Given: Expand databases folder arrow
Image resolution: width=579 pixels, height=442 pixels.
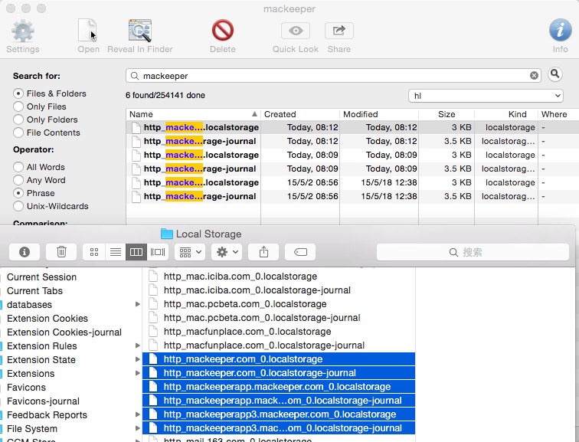Looking at the screenshot, I should coord(137,304).
